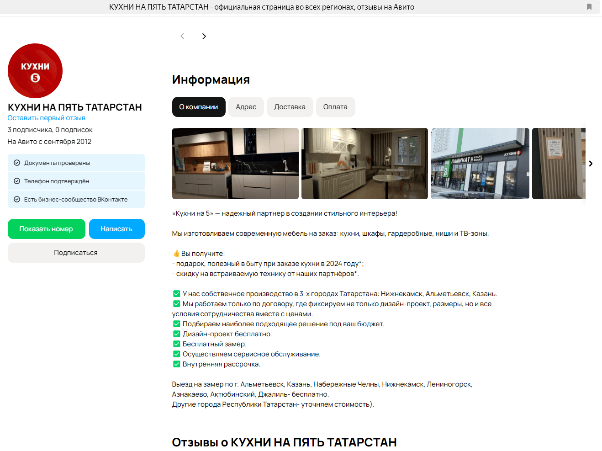Open the КУХНИ 5 red company logo
Image resolution: width=602 pixels, height=451 pixels.
point(35,71)
